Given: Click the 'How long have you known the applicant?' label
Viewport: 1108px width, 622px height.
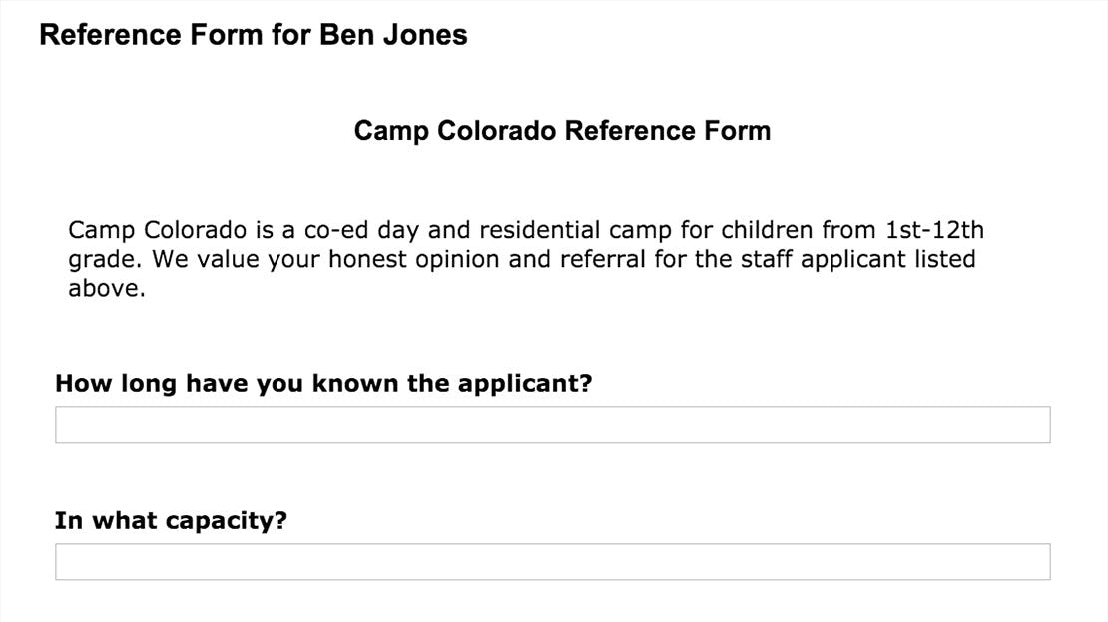Looking at the screenshot, I should click(323, 384).
